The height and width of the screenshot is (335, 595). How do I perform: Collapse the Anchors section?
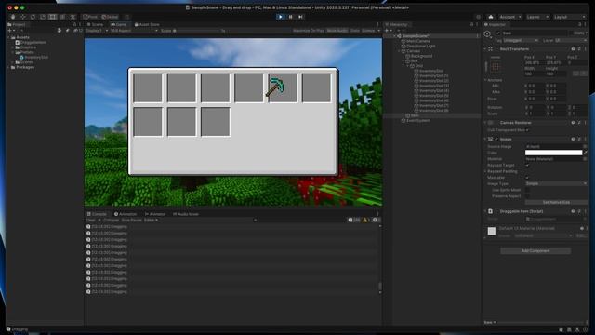pos(485,80)
